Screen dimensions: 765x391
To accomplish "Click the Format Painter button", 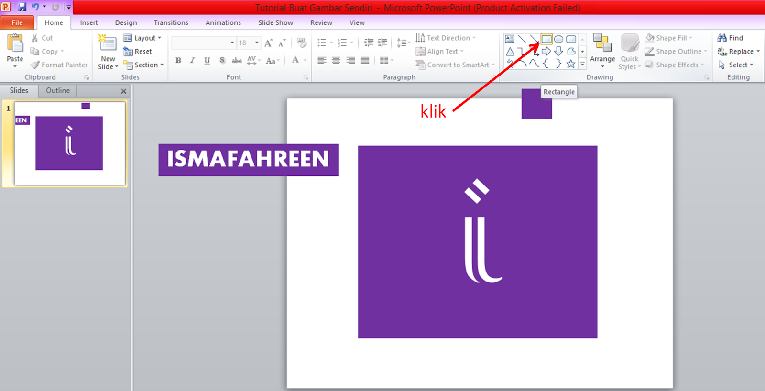I will click(x=59, y=65).
